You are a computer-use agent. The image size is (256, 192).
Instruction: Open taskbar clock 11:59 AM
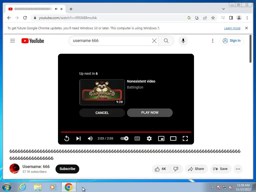click(243, 187)
